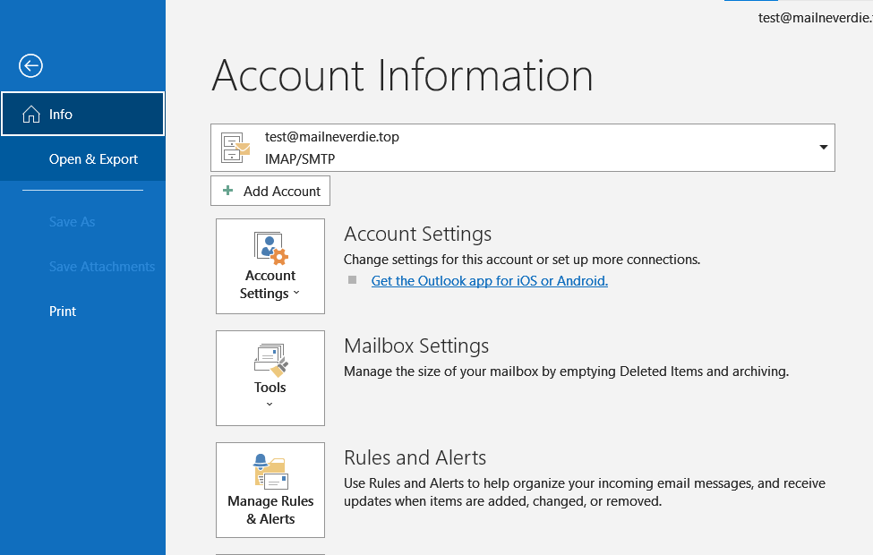Image resolution: width=873 pixels, height=555 pixels.
Task: Click the Manage Rules & Alerts icon
Action: click(270, 472)
